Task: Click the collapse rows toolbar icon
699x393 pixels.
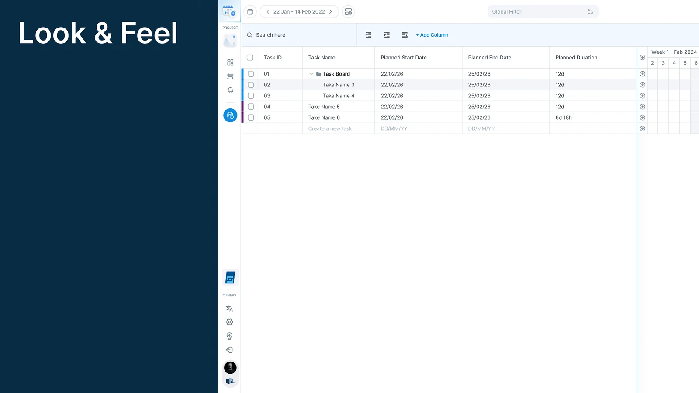Action: click(x=405, y=35)
